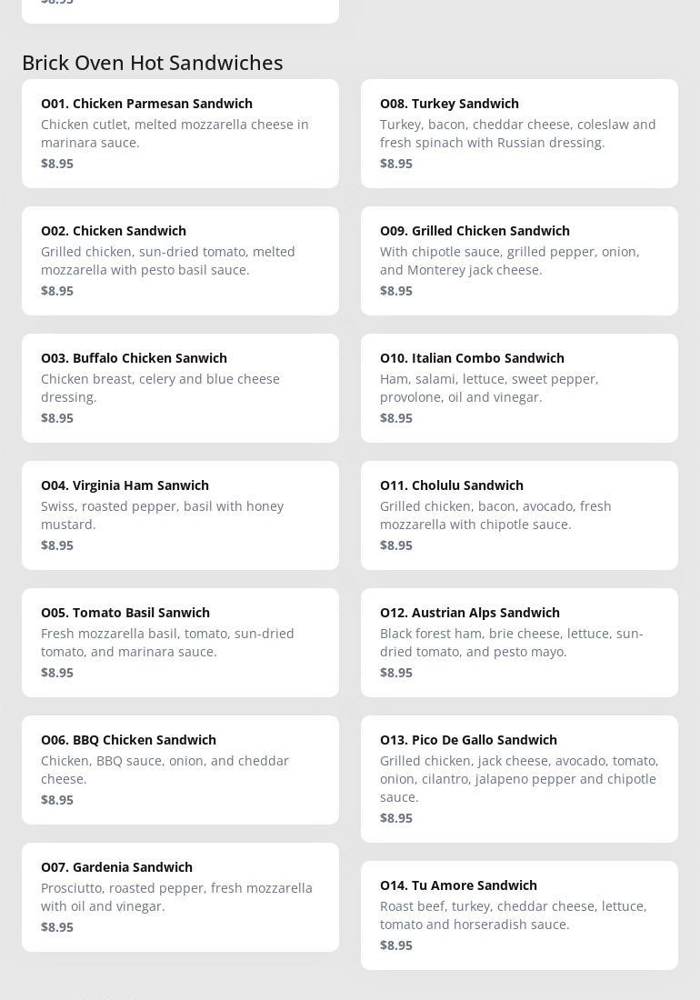Select O07 Gardenia Sandwich
This screenshot has height=1000, width=700.
[117, 867]
